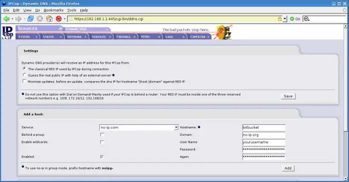Click in the Domain field
The height and width of the screenshot is (182, 349).
point(264,135)
